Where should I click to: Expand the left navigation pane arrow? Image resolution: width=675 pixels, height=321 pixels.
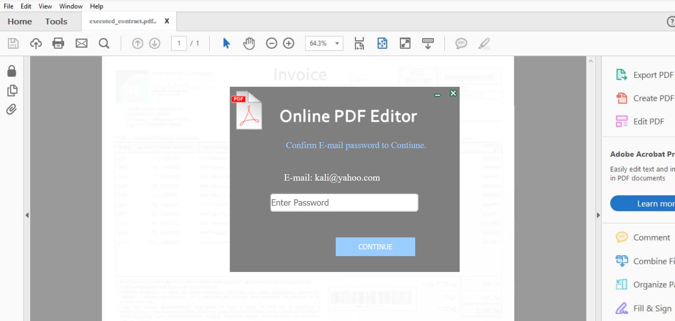coord(27,215)
